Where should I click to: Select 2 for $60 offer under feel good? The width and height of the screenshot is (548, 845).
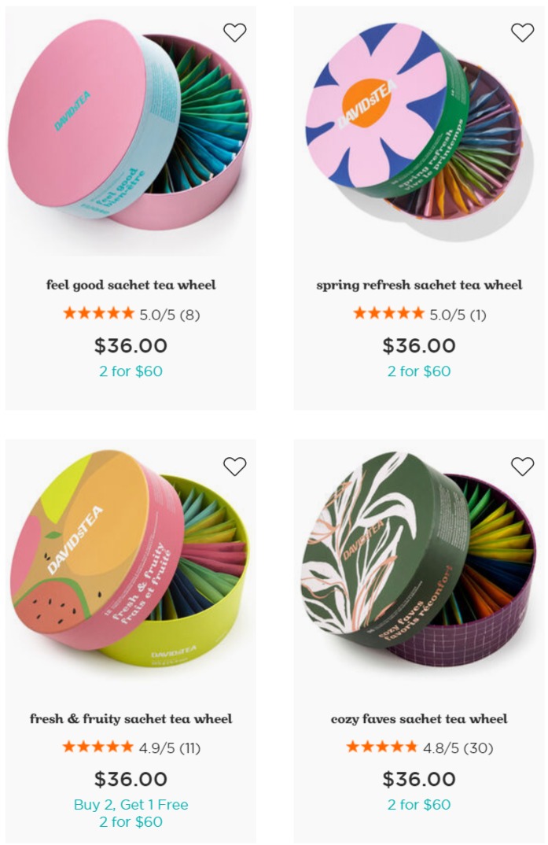131,371
